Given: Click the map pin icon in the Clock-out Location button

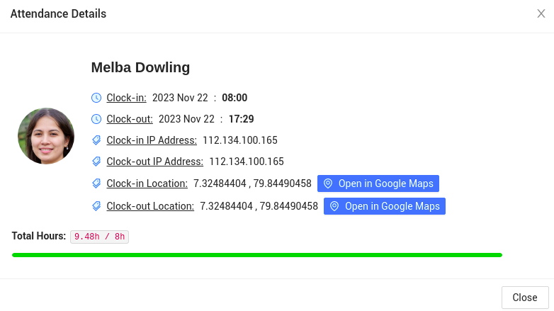Looking at the screenshot, I should point(334,206).
